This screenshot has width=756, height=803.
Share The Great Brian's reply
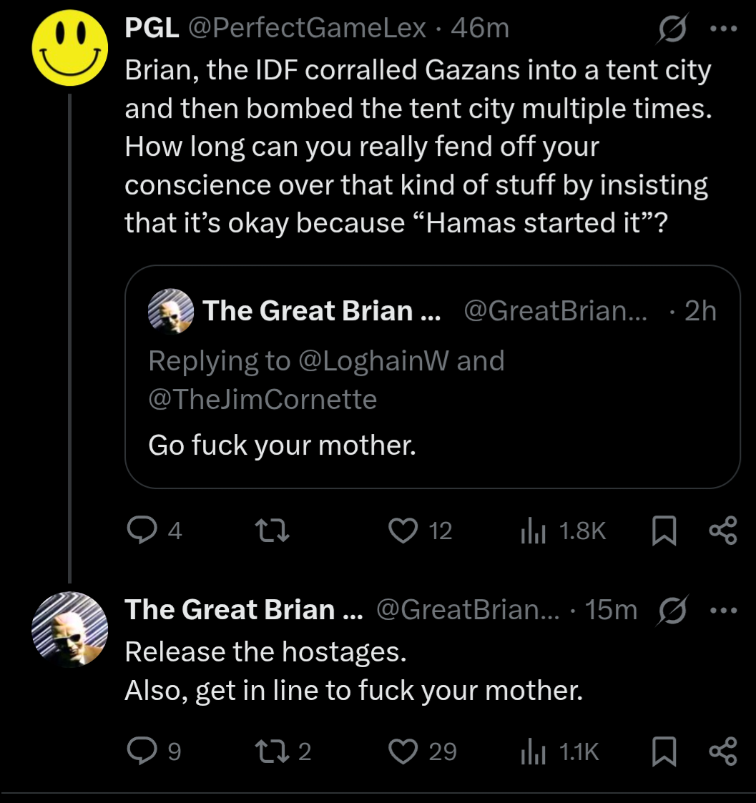(x=722, y=751)
